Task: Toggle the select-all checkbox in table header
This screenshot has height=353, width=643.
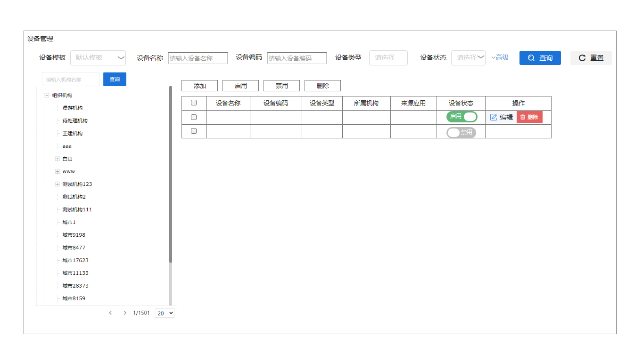Action: click(x=194, y=103)
